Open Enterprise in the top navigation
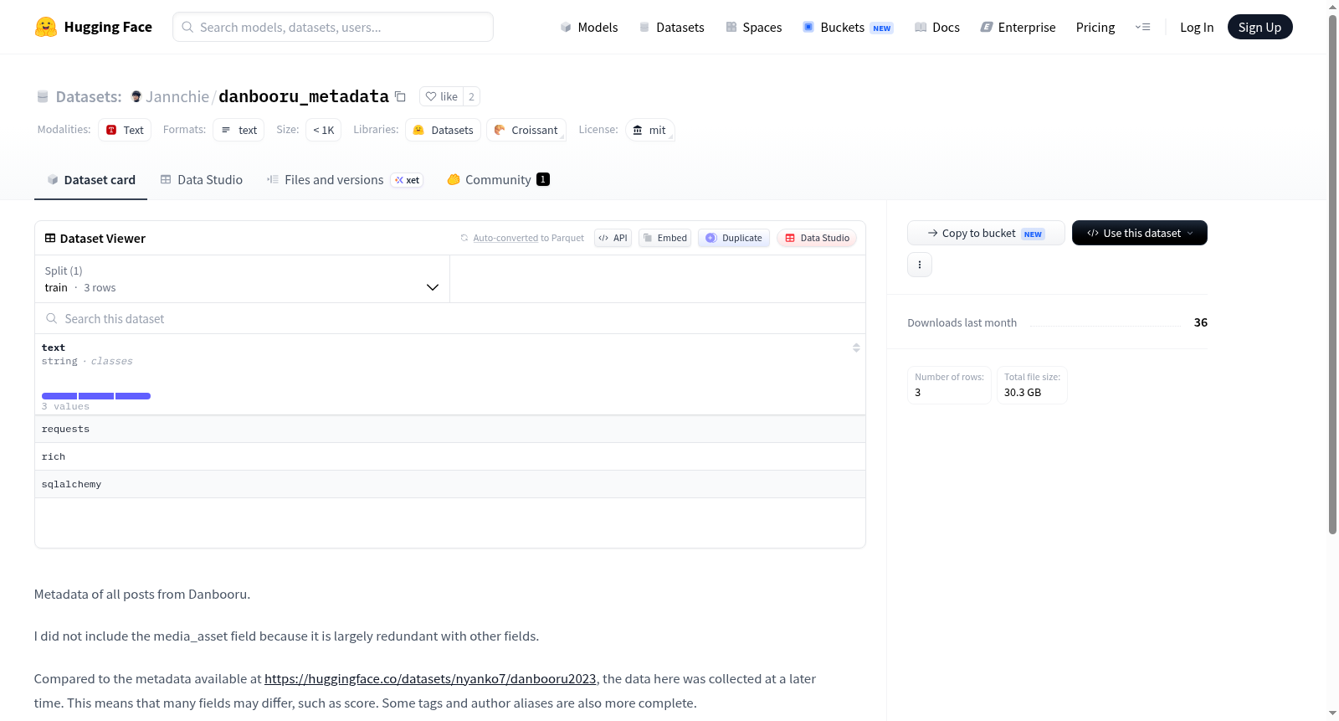This screenshot has height=721, width=1339. pos(1018,27)
